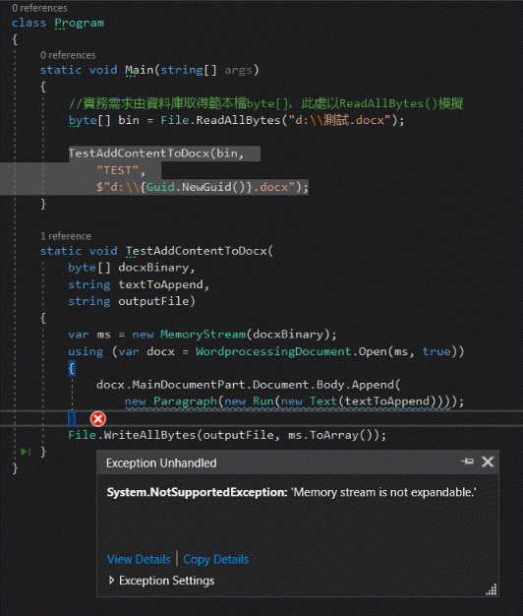Click the File.WriteAllBytes call line
The height and width of the screenshot is (616, 523).
(x=227, y=435)
